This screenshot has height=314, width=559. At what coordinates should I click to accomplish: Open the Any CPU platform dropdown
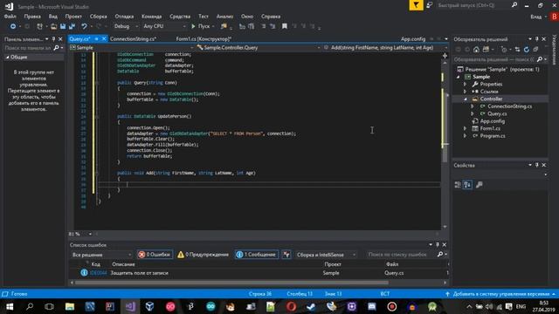(164, 26)
